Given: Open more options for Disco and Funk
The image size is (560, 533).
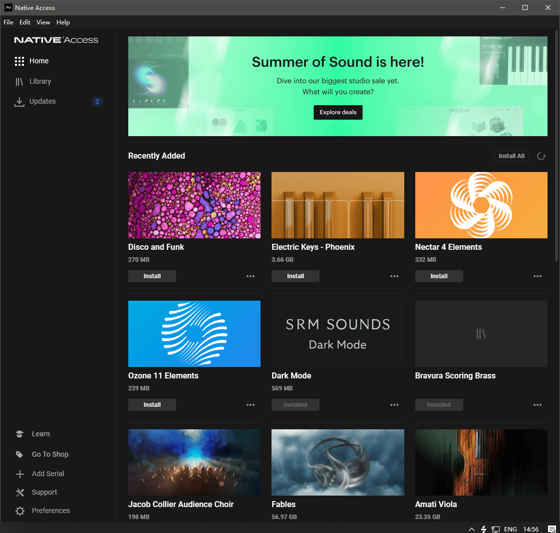Looking at the screenshot, I should tap(251, 276).
